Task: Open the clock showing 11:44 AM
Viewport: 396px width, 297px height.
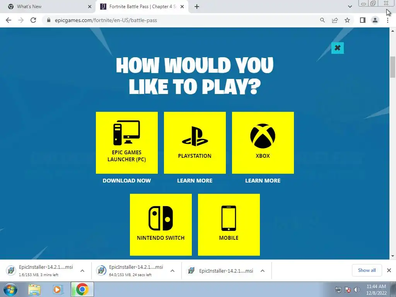Action: 376,289
